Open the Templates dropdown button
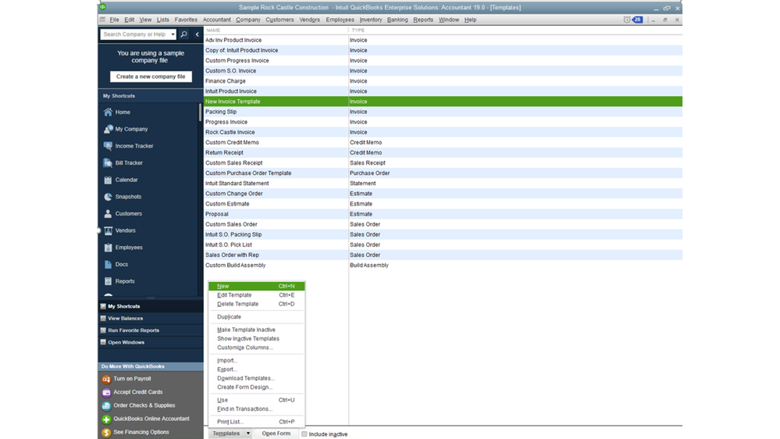Viewport: 780px width, 439px height. click(230, 434)
